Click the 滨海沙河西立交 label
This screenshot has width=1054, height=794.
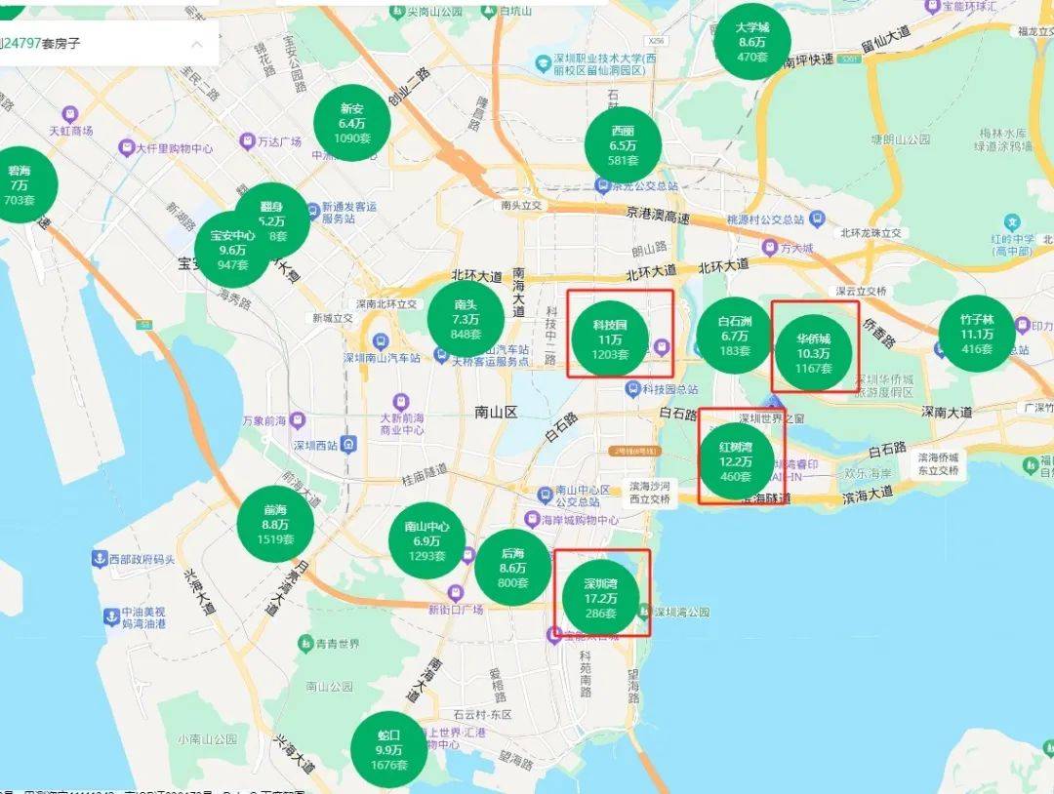tap(649, 493)
